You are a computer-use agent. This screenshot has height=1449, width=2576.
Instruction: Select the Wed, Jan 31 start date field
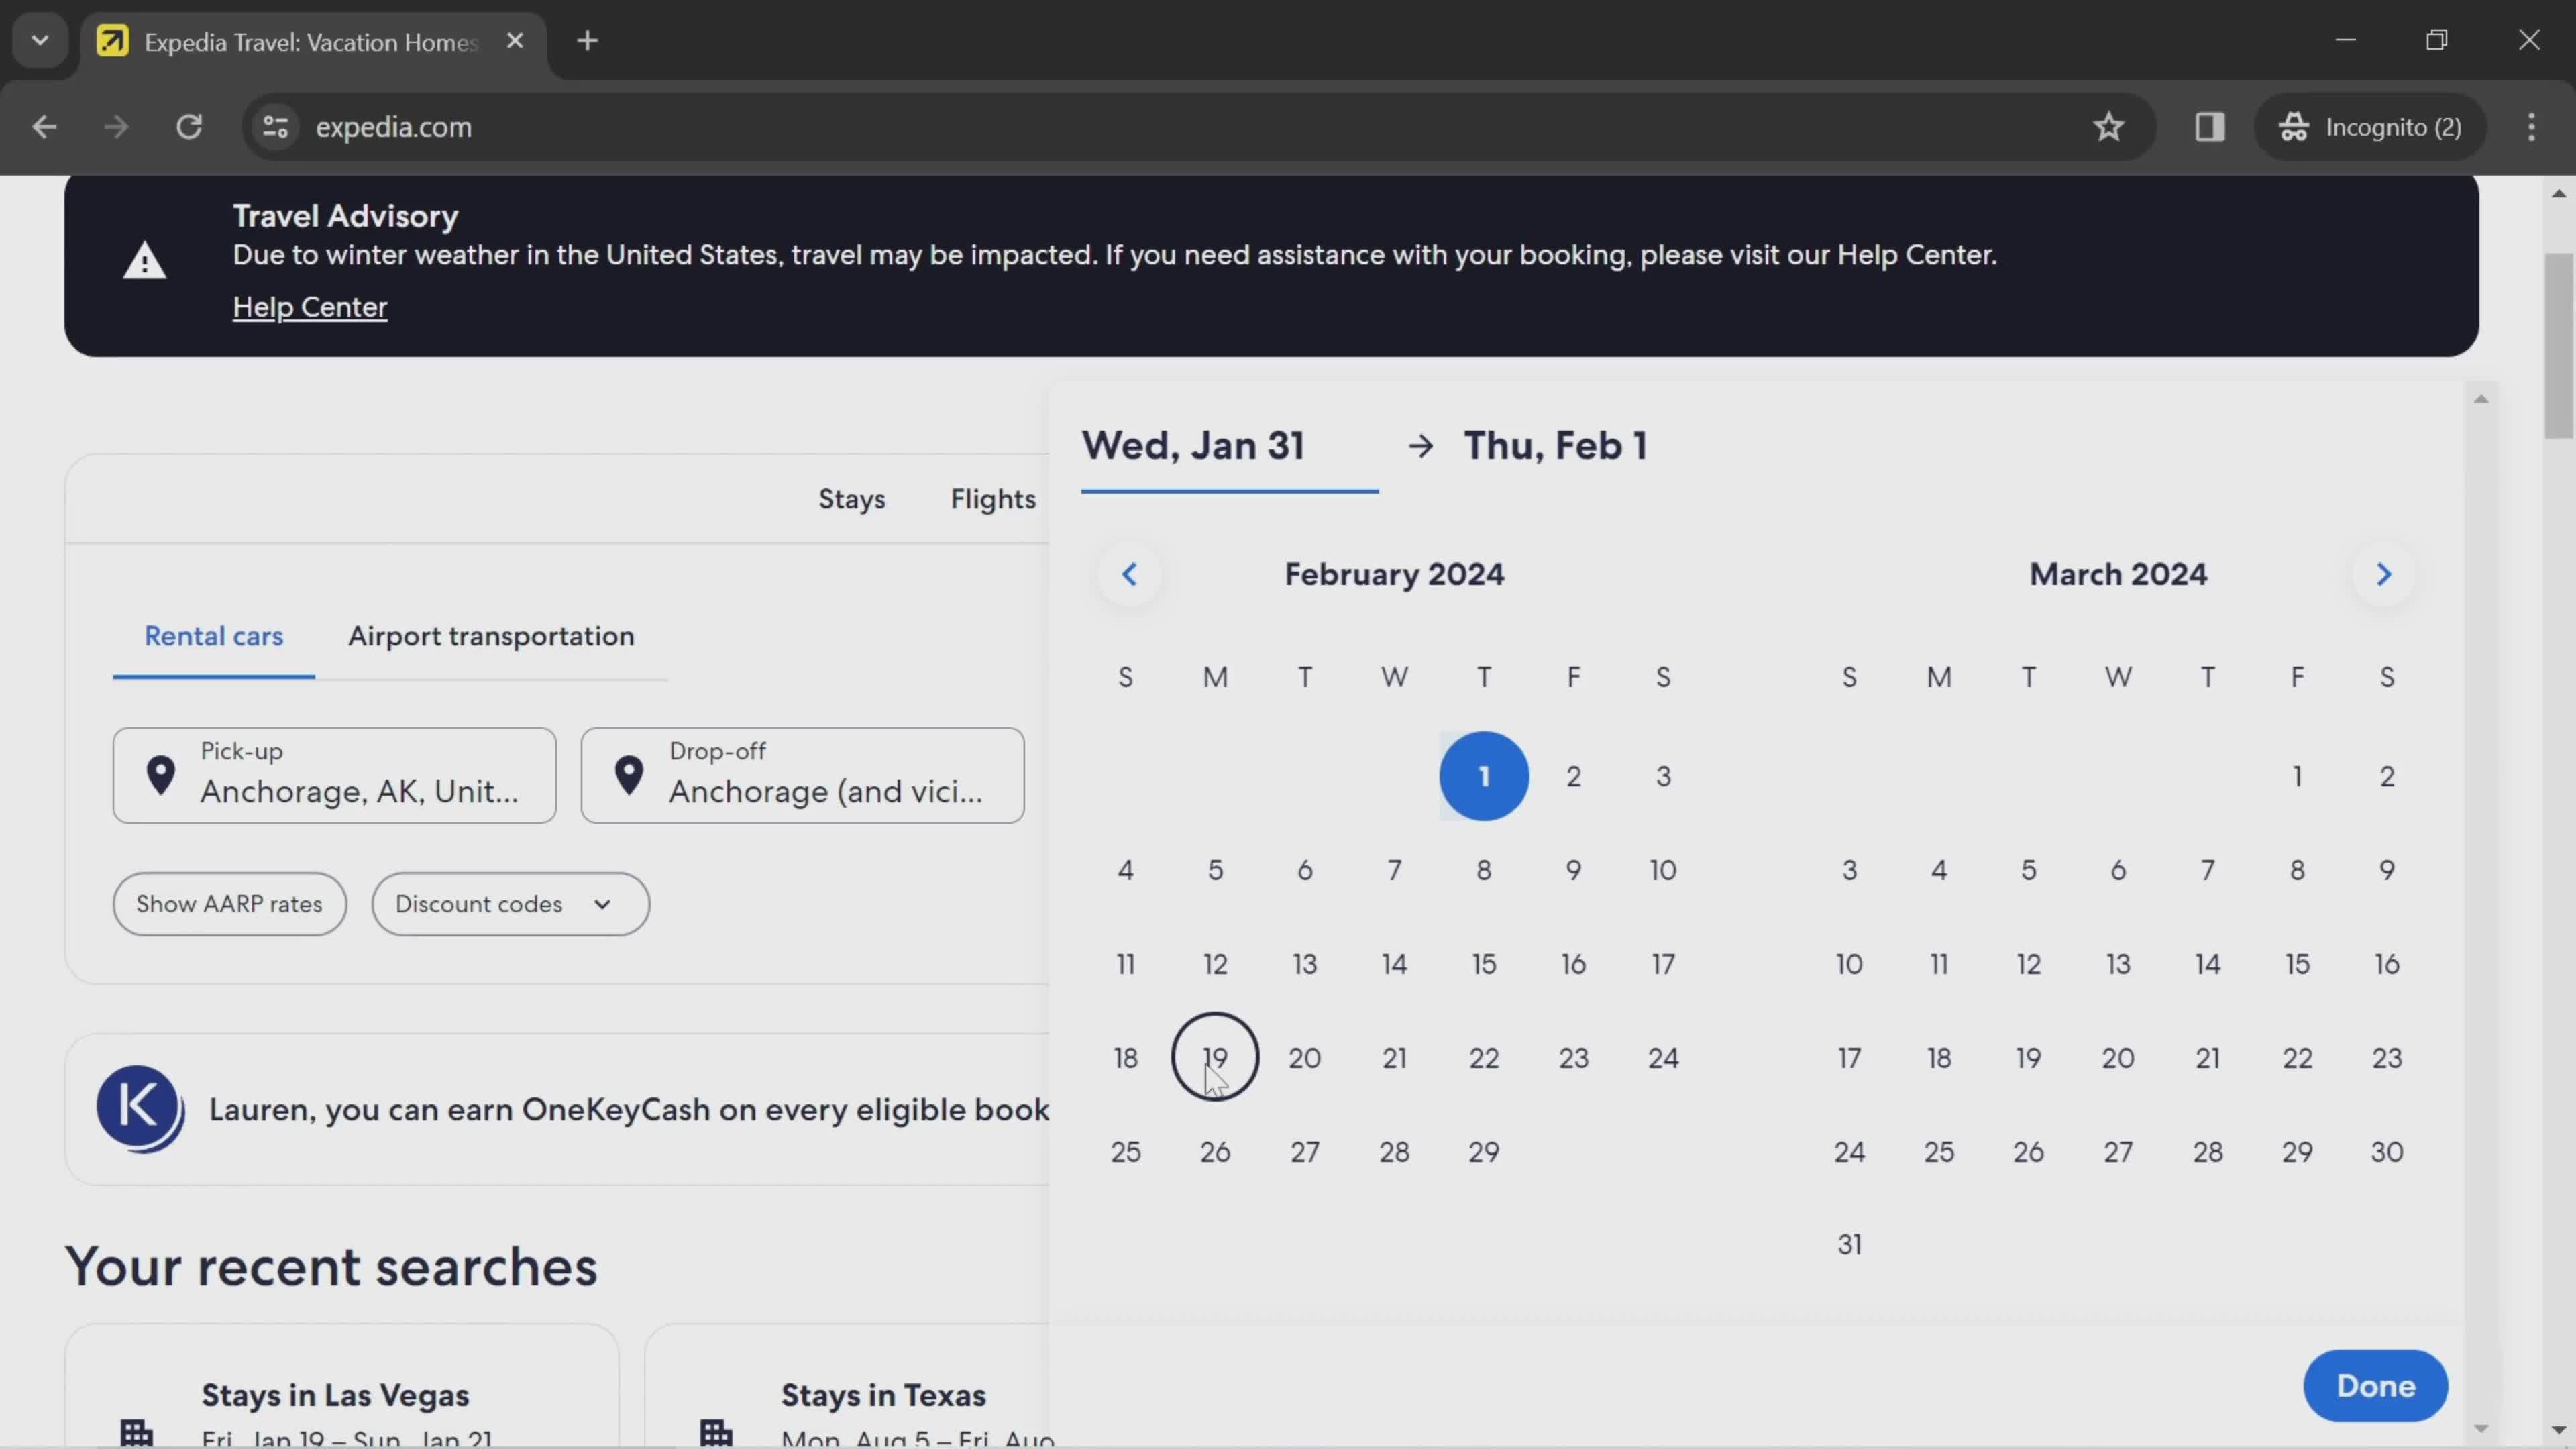pyautogui.click(x=1229, y=446)
